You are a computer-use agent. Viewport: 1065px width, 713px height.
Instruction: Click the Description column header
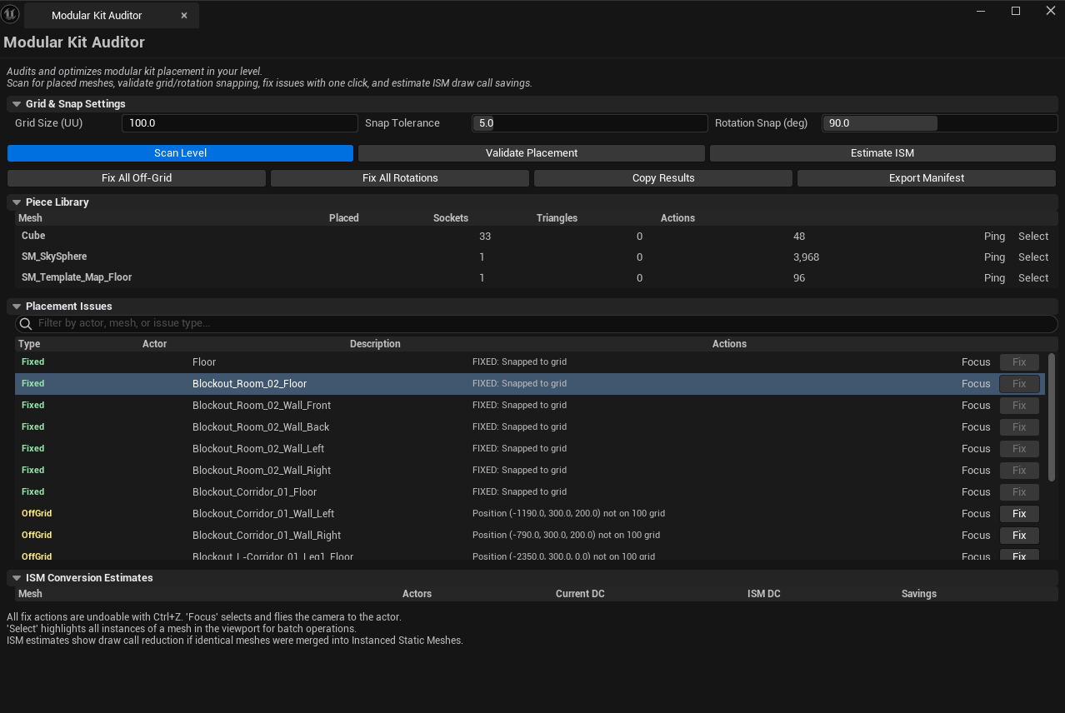(375, 344)
